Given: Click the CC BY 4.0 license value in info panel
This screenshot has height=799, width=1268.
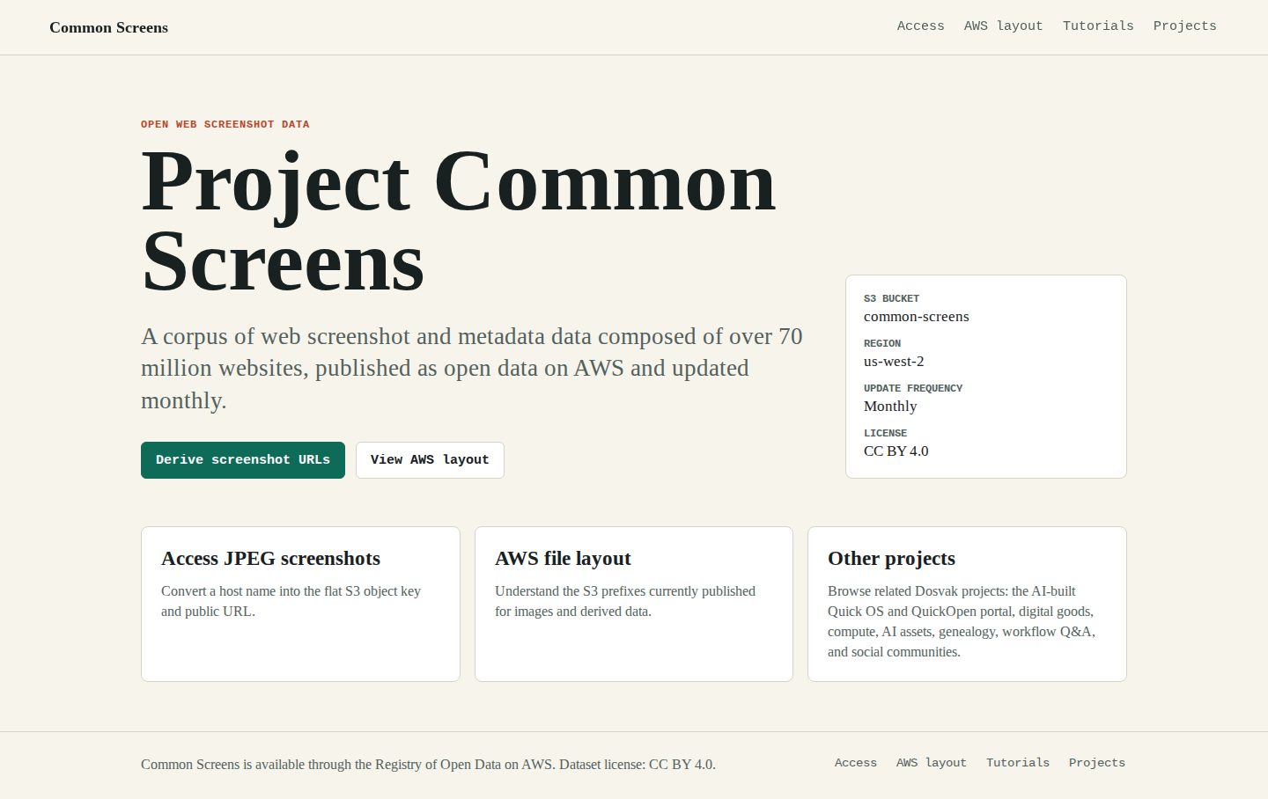Looking at the screenshot, I should 896,451.
